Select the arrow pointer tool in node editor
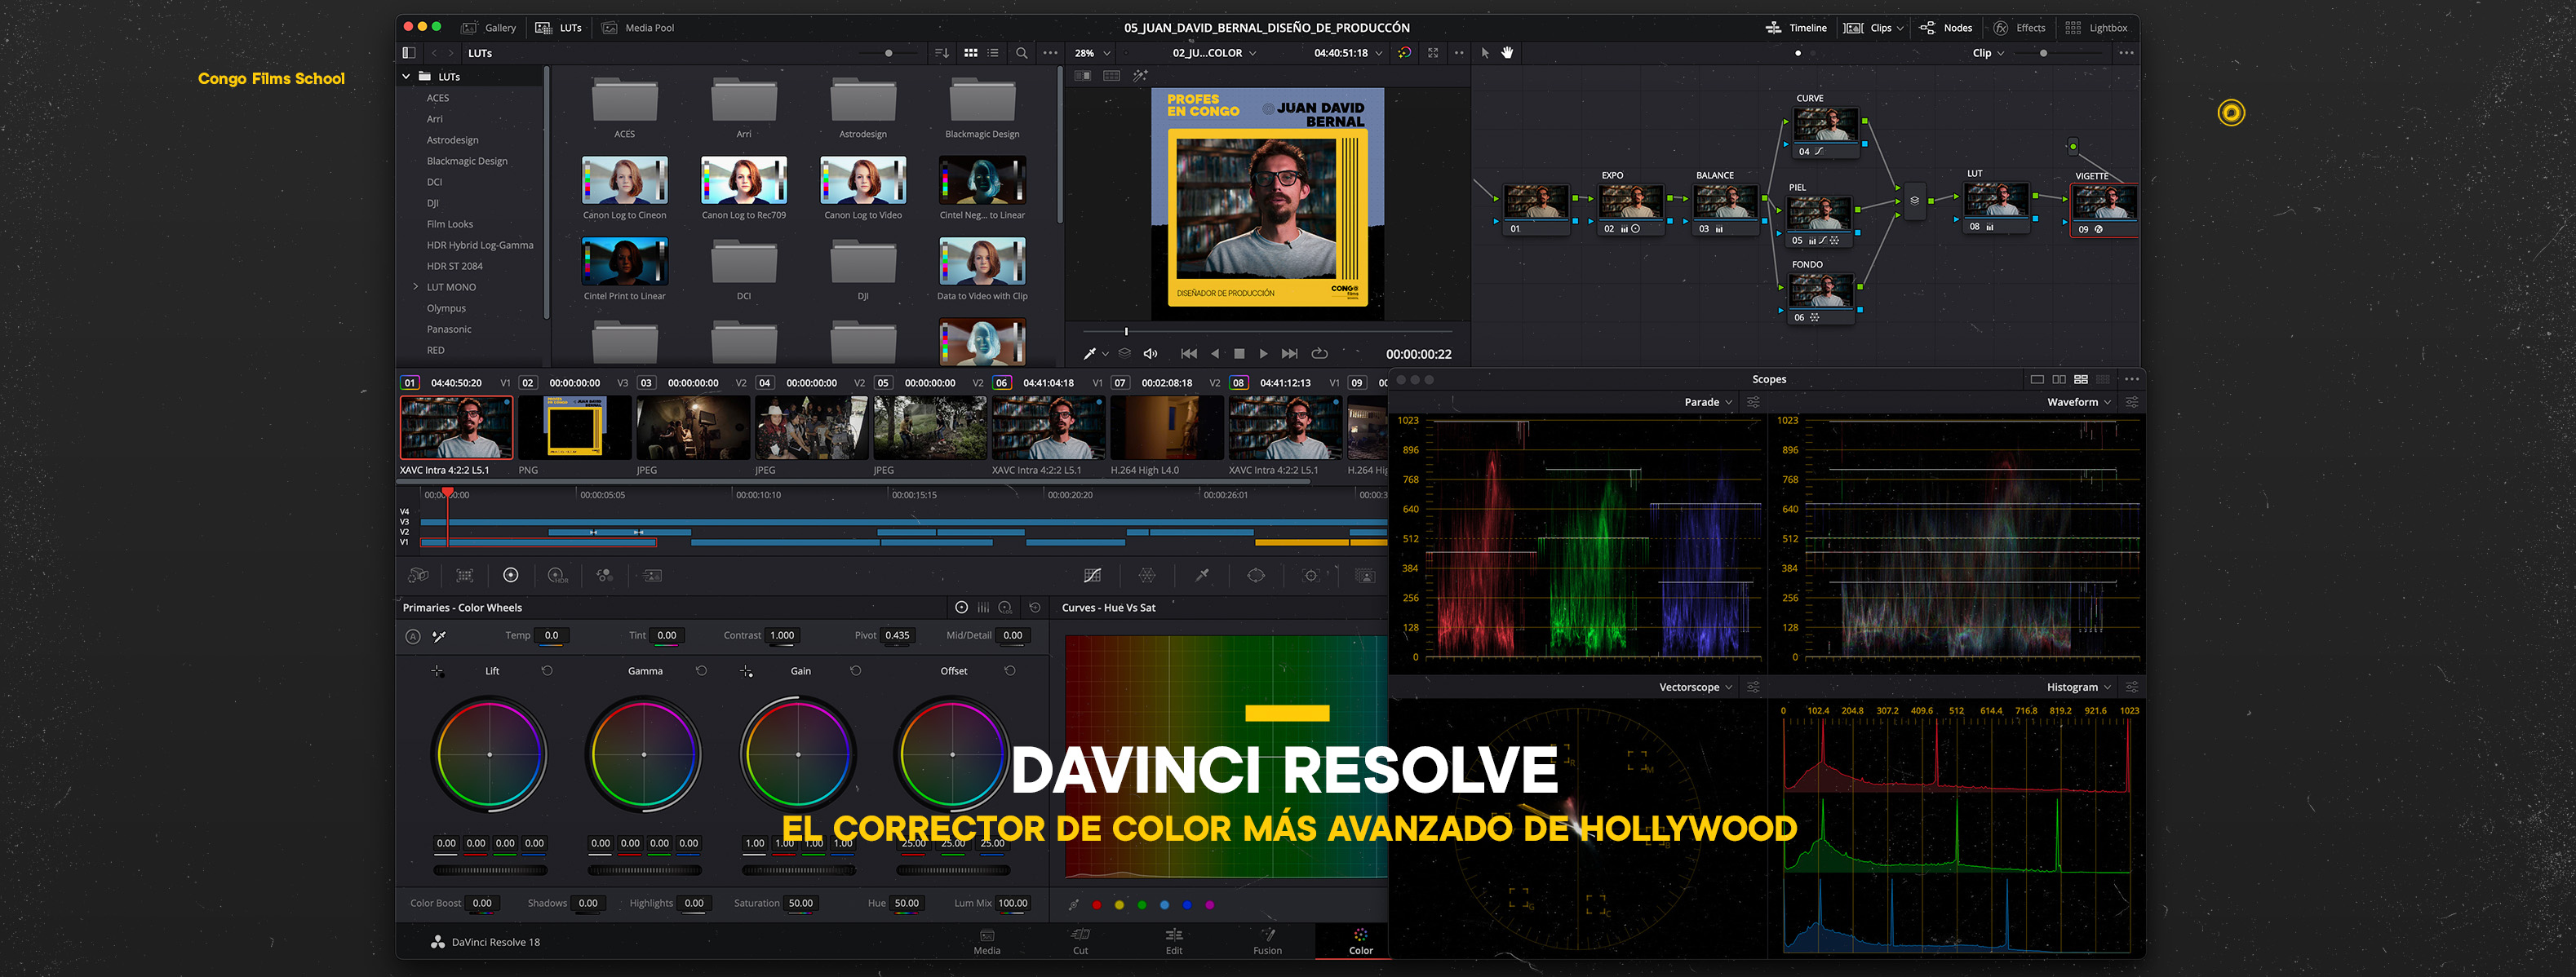 click(x=1485, y=53)
